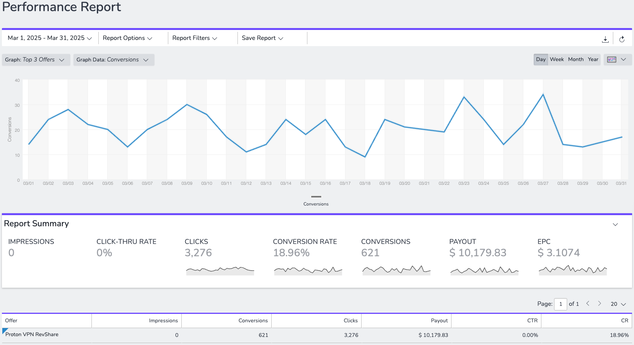
Task: Open the Report Filters menu
Action: [195, 38]
